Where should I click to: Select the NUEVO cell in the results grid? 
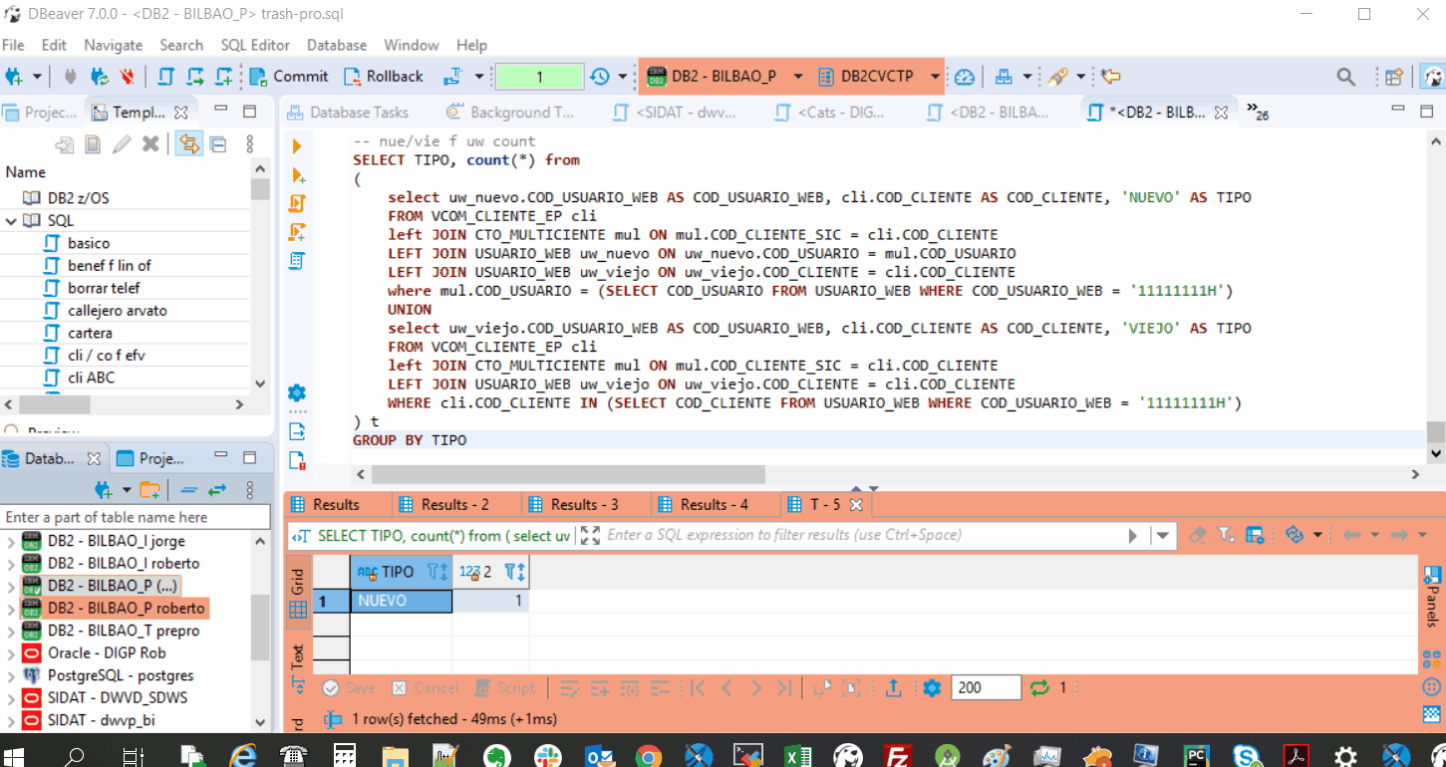402,601
